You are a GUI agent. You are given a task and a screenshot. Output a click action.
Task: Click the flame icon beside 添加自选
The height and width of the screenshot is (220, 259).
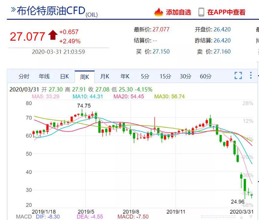point(159,12)
